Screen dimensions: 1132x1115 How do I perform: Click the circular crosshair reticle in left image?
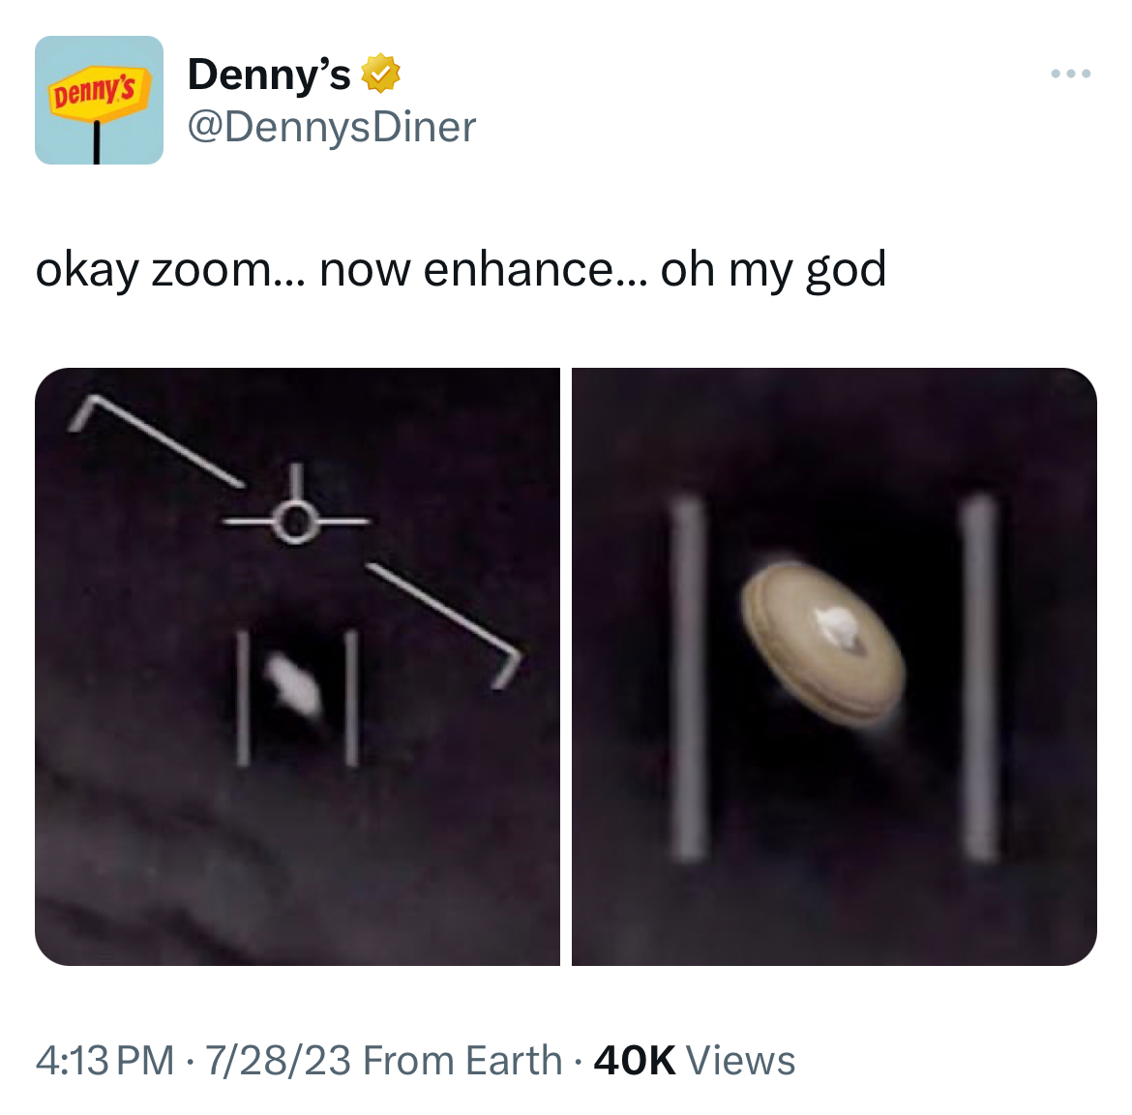295,522
